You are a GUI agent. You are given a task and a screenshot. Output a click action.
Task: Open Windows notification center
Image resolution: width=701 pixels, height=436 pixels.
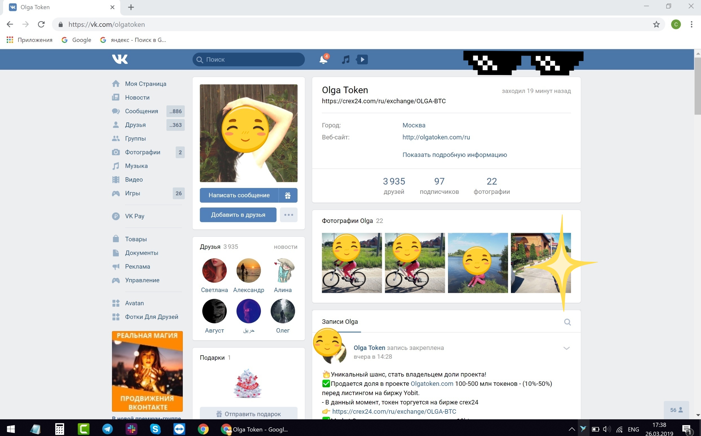point(687,429)
